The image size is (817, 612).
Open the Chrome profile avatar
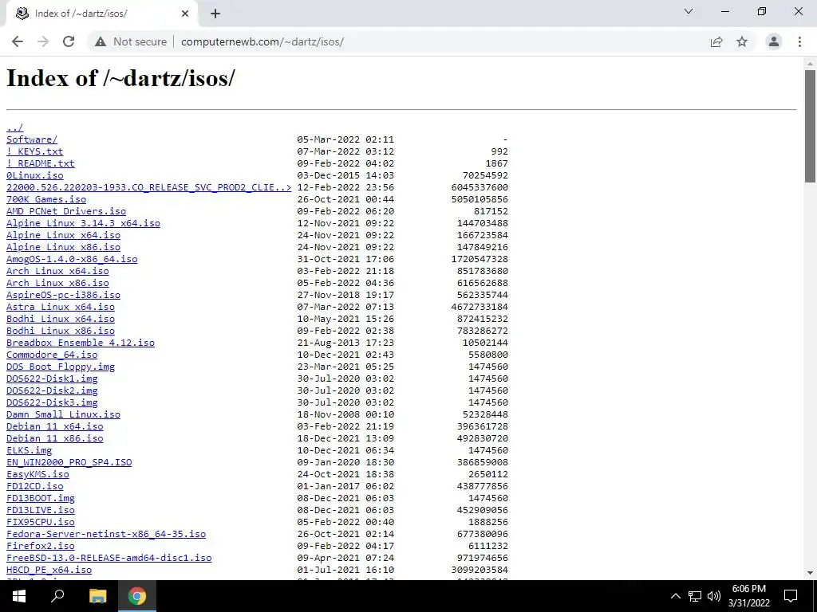(x=774, y=41)
